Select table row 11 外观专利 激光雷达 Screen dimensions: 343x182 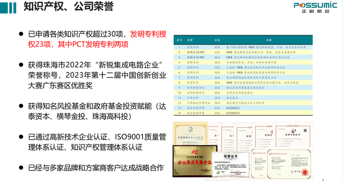point(242,97)
